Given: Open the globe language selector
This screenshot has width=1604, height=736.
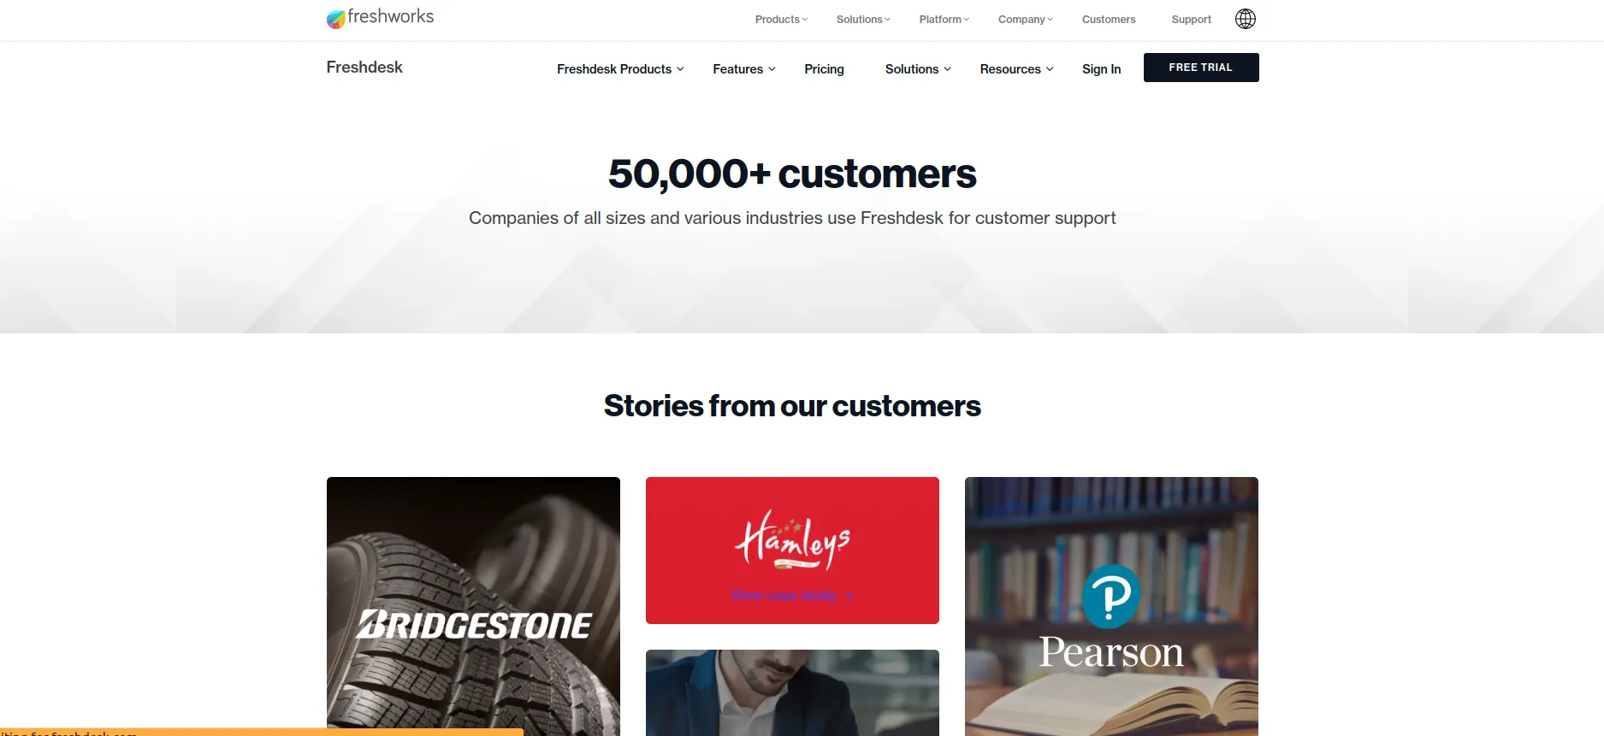Looking at the screenshot, I should click(x=1245, y=19).
